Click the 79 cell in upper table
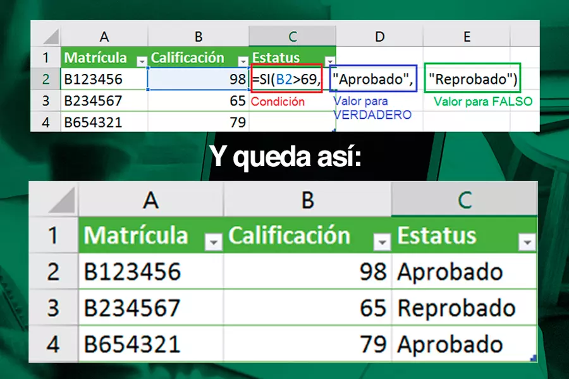 (x=198, y=122)
